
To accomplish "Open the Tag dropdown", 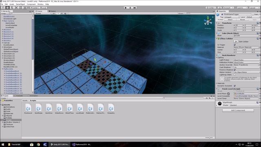I will point(232,17).
